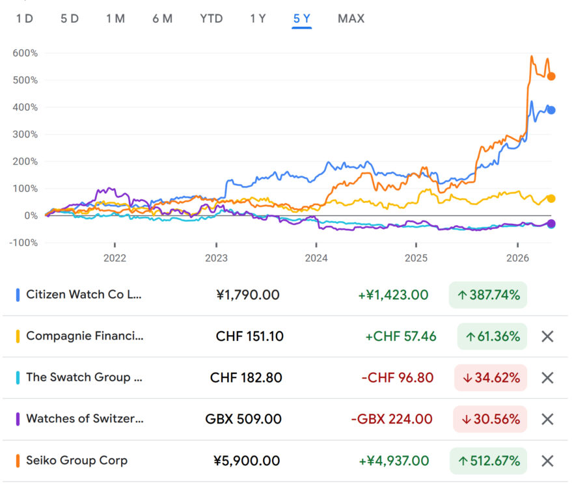This screenshot has height=488, width=572.
Task: Switch chart to YTD range
Action: point(211,18)
